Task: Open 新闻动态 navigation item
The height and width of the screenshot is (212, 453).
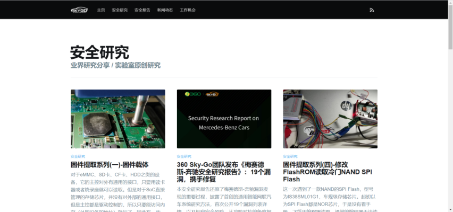Action: click(x=165, y=10)
